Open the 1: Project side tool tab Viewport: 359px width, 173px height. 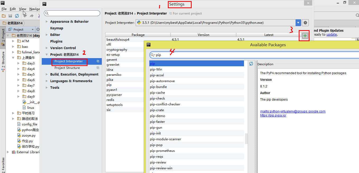point(3,37)
